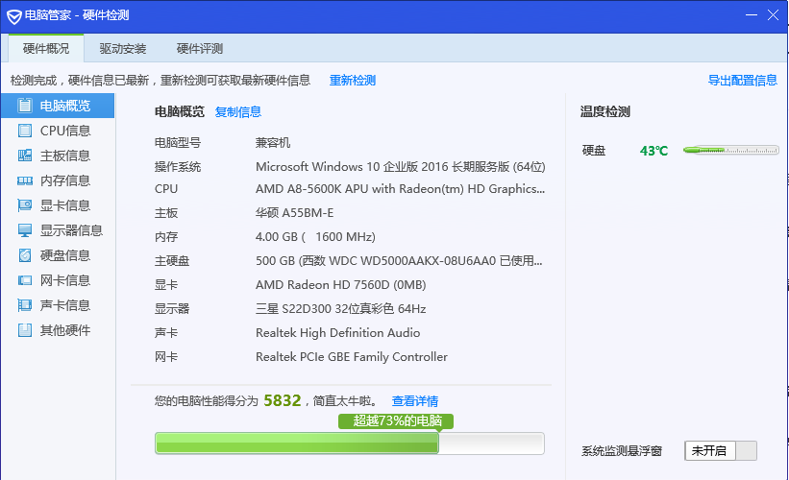Open the 网卡信息 network card icon
789x480 pixels.
(x=25, y=280)
